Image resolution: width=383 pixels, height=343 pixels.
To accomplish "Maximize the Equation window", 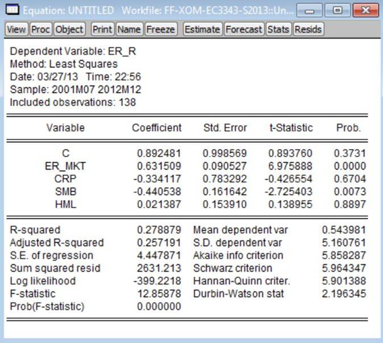I will click(x=337, y=10).
